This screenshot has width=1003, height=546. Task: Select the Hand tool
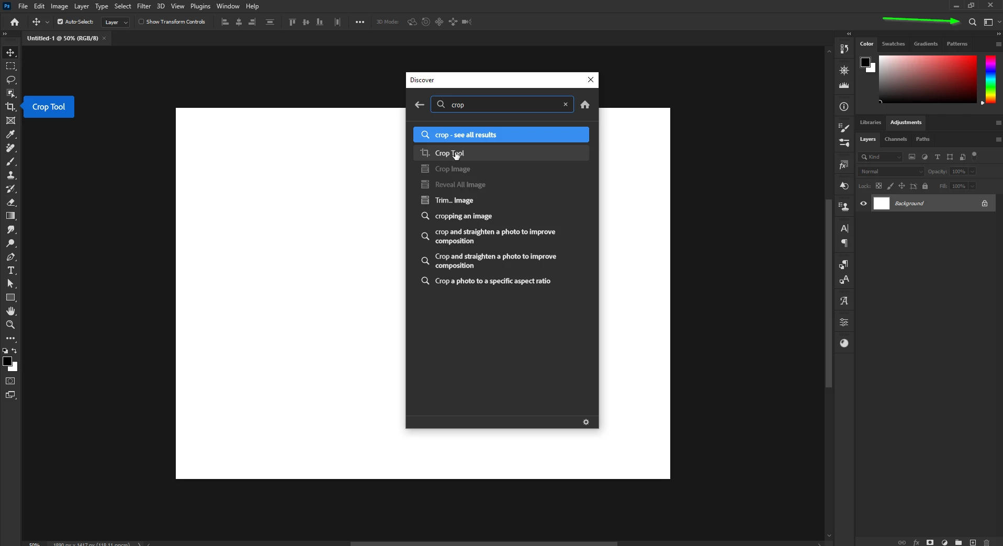[x=10, y=311]
